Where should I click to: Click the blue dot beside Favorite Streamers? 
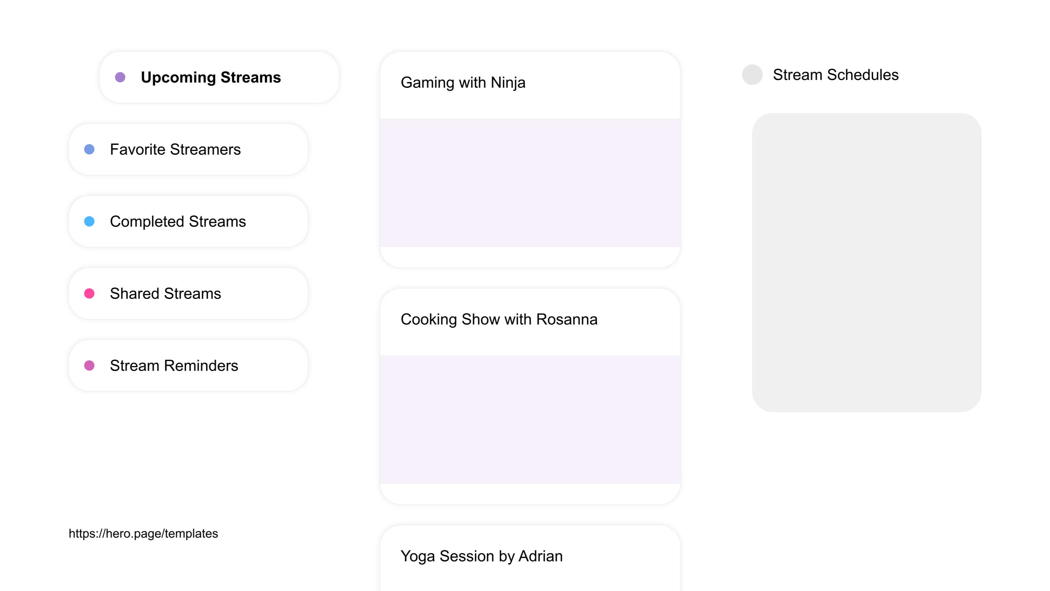click(x=89, y=149)
